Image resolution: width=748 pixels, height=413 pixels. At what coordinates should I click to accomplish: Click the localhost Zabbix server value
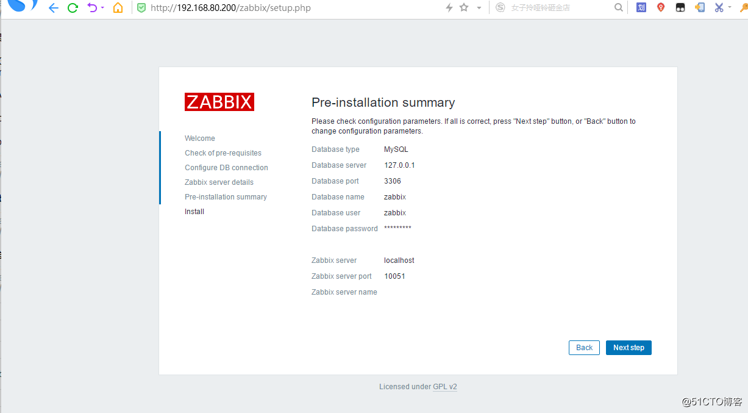point(399,260)
